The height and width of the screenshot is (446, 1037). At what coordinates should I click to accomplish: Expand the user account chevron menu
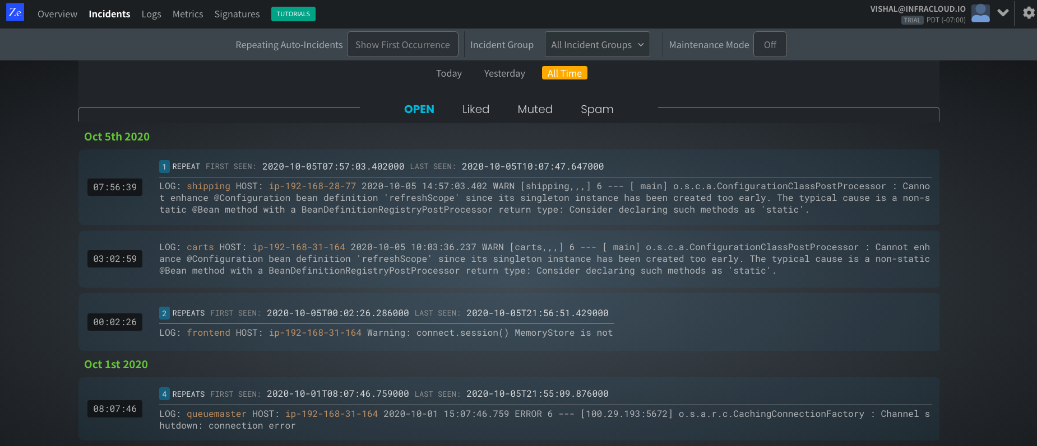pyautogui.click(x=1003, y=13)
